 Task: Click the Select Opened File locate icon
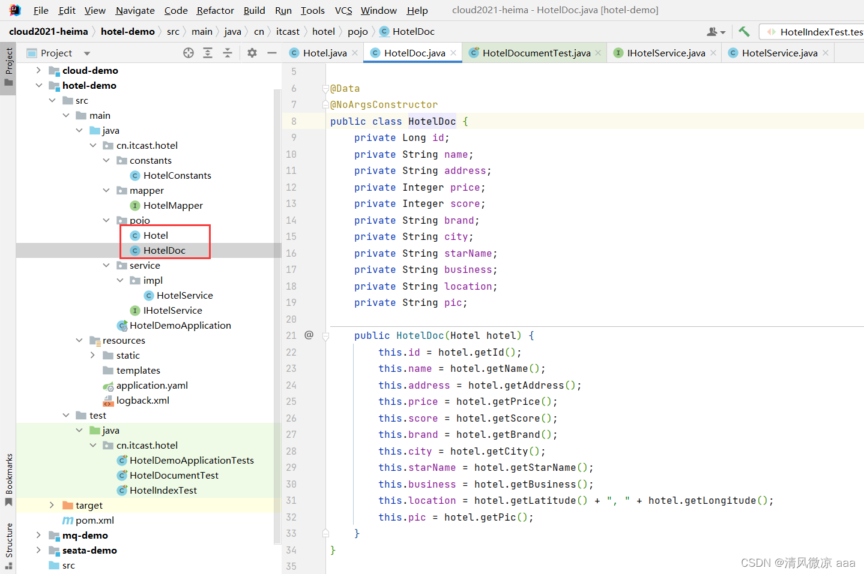pos(189,53)
